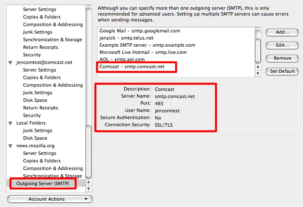Click the User Name value jencomtest

coord(167,111)
